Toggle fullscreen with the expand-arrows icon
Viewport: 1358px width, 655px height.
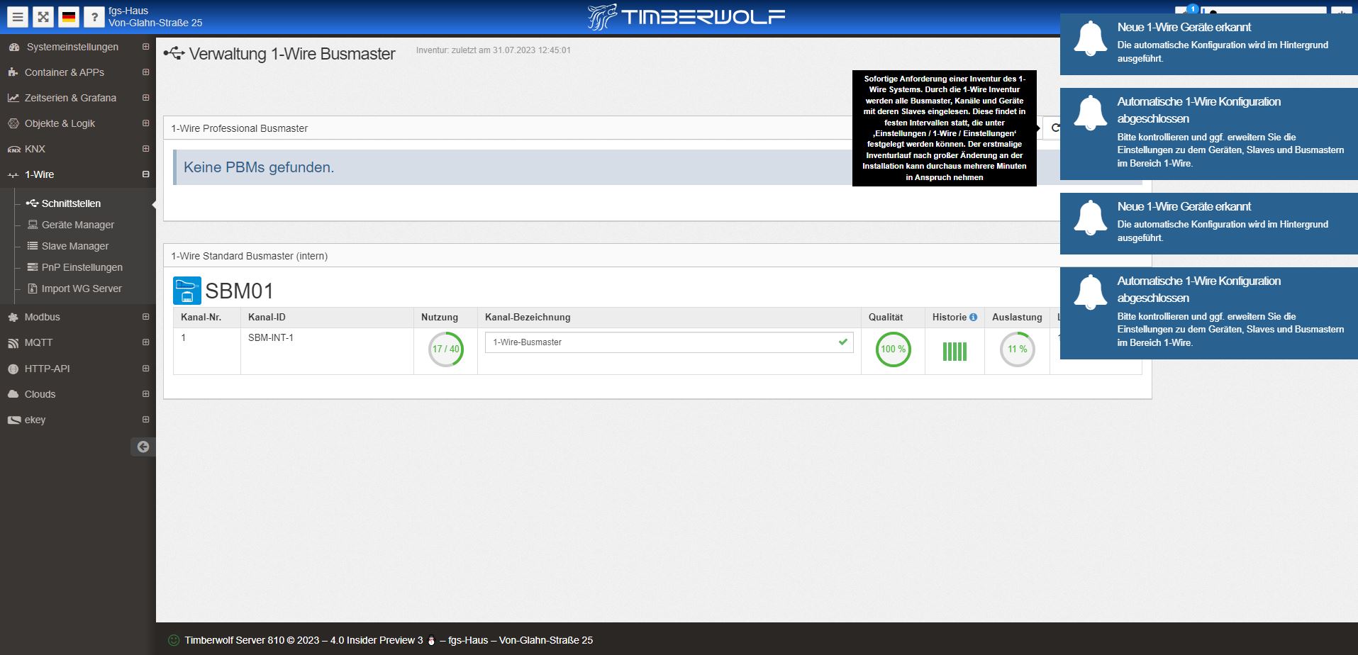click(x=43, y=17)
